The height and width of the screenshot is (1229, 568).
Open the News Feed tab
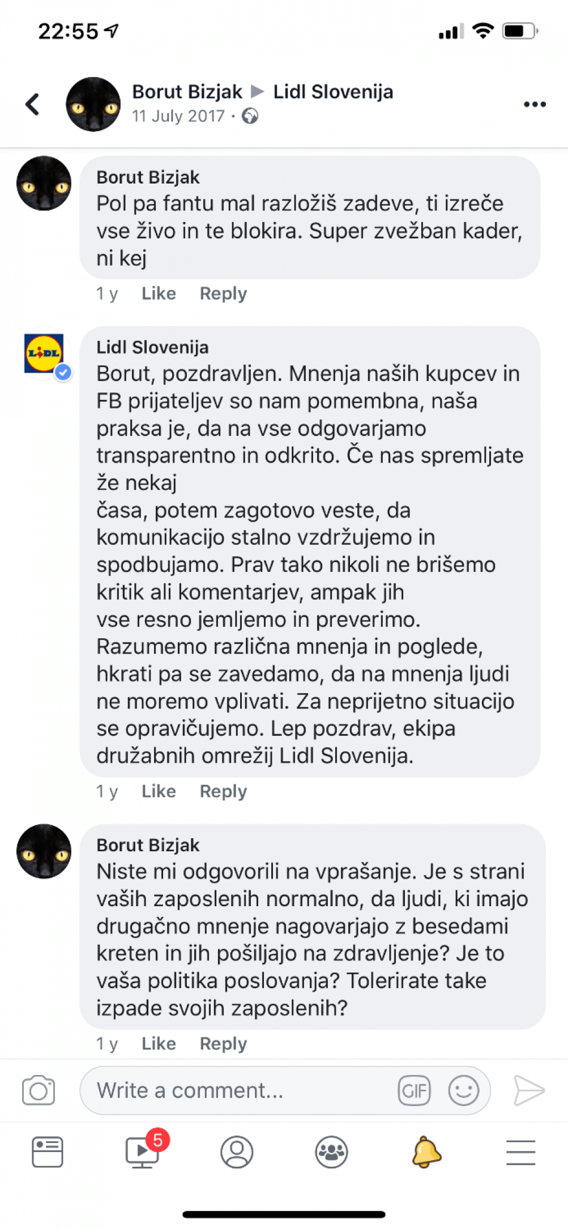click(x=48, y=1152)
